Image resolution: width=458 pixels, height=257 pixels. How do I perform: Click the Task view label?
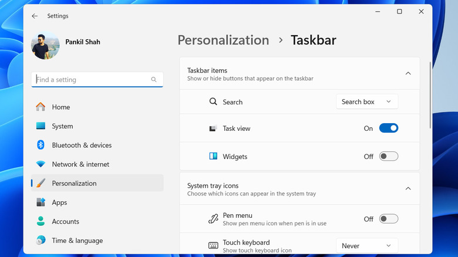[x=236, y=128]
